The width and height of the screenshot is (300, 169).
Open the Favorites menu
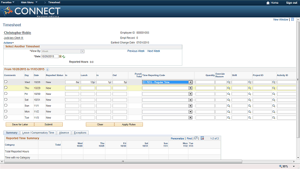(7, 2)
